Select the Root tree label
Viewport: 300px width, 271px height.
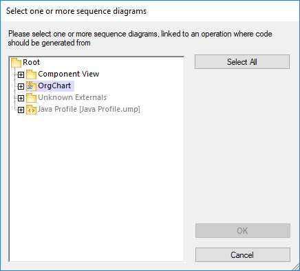31,62
